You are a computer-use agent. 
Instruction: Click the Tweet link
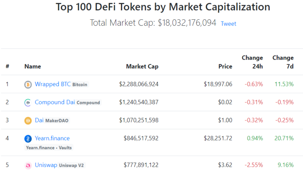228,24
